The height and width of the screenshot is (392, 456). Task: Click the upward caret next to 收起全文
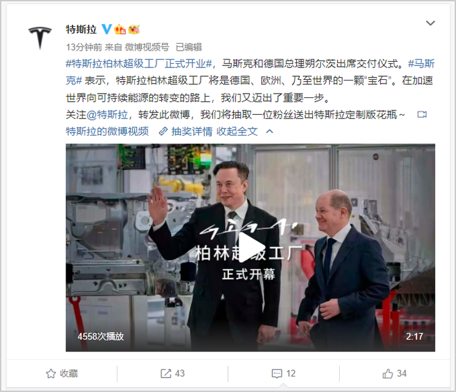pyautogui.click(x=270, y=131)
